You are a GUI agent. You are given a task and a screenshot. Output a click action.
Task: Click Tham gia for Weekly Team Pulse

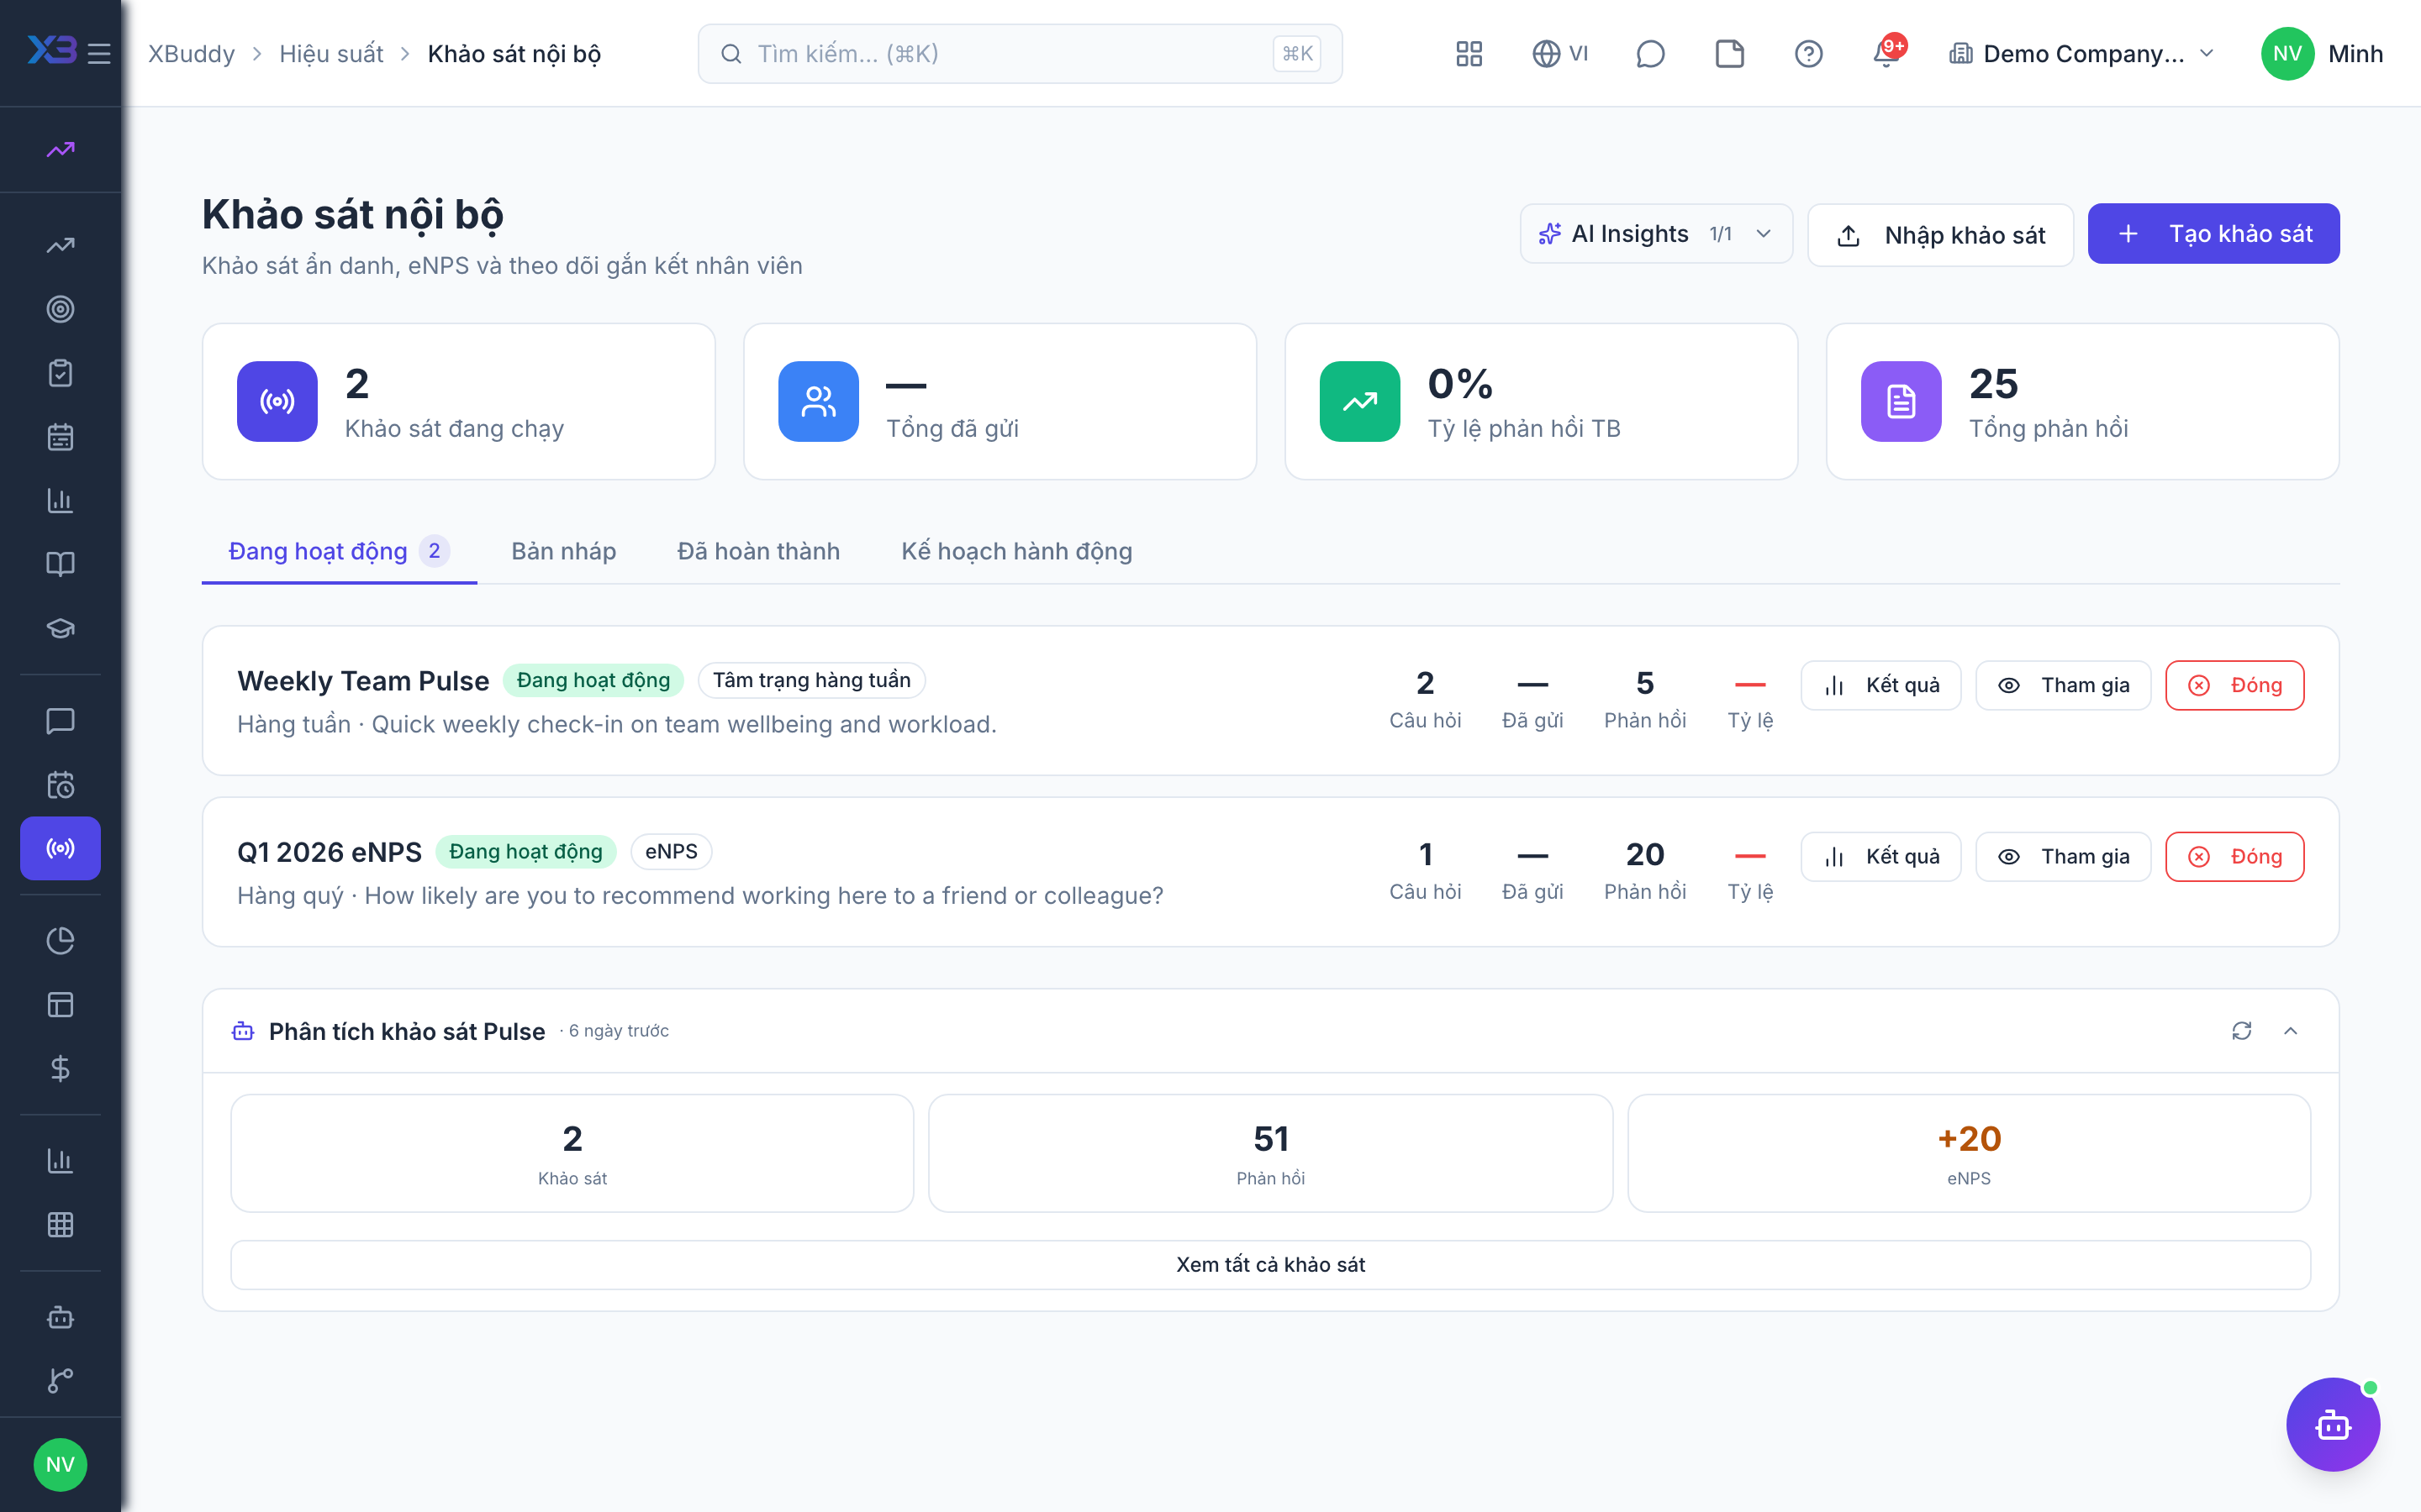2063,685
